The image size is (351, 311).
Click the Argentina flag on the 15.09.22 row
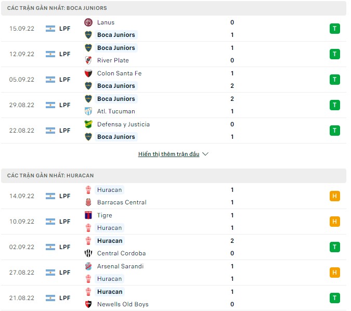pos(50,29)
